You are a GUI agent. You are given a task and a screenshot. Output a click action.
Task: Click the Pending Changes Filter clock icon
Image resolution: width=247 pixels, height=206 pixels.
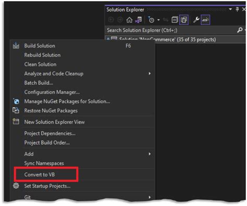[151, 20]
